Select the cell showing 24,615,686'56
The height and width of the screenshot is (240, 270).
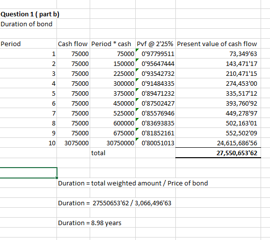click(x=218, y=143)
